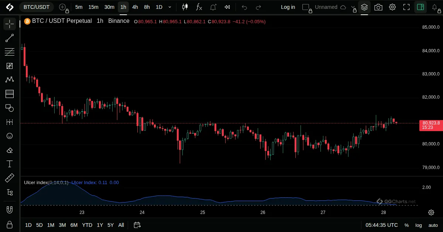
Task: Open the long/short position tool
Action: click(10, 94)
